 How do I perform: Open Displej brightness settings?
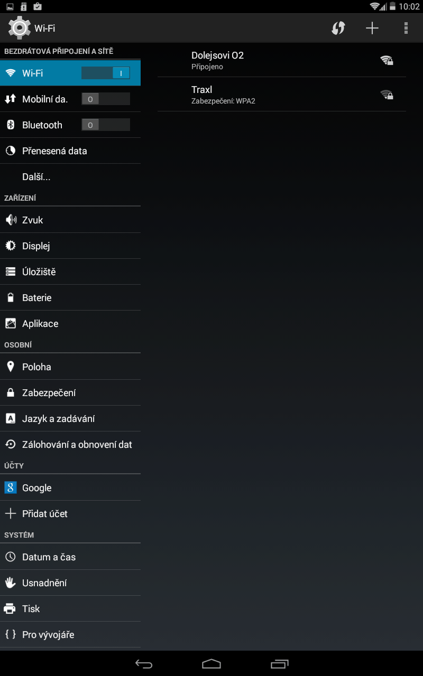click(x=70, y=246)
